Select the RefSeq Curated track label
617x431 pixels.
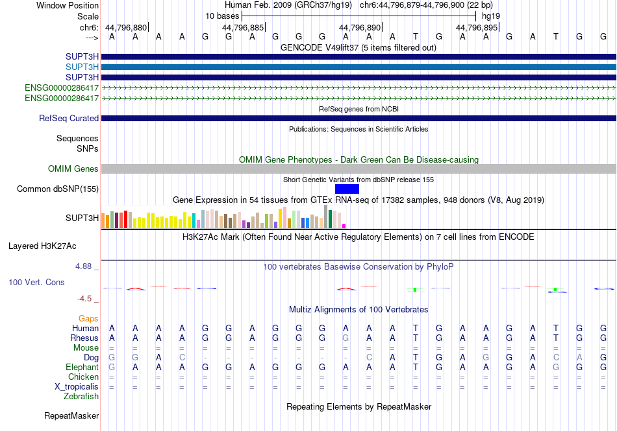coord(69,119)
